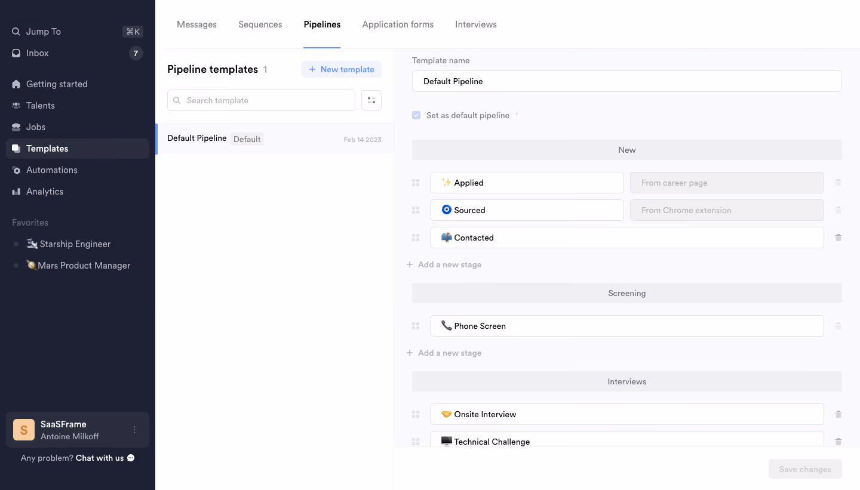Edit the Technical Challenge stage field
This screenshot has width=860, height=490.
(x=627, y=440)
